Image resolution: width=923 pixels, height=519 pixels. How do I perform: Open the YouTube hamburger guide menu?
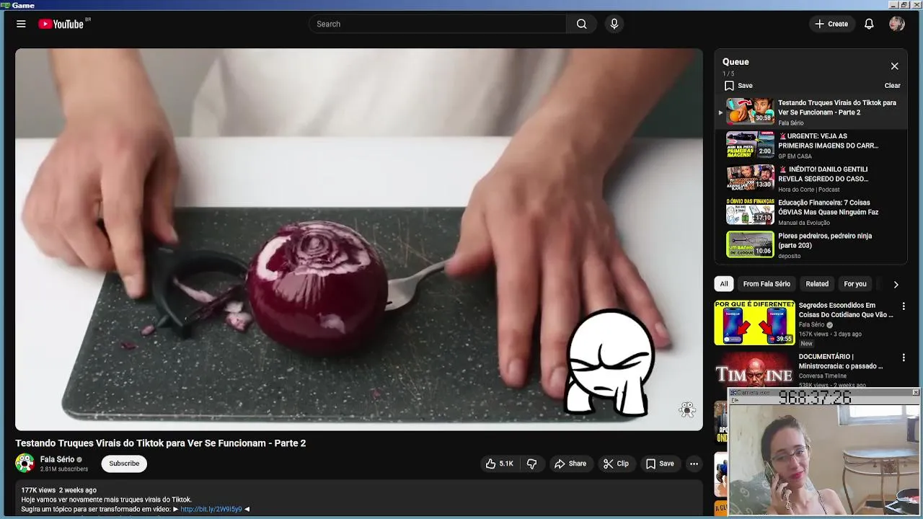21,24
